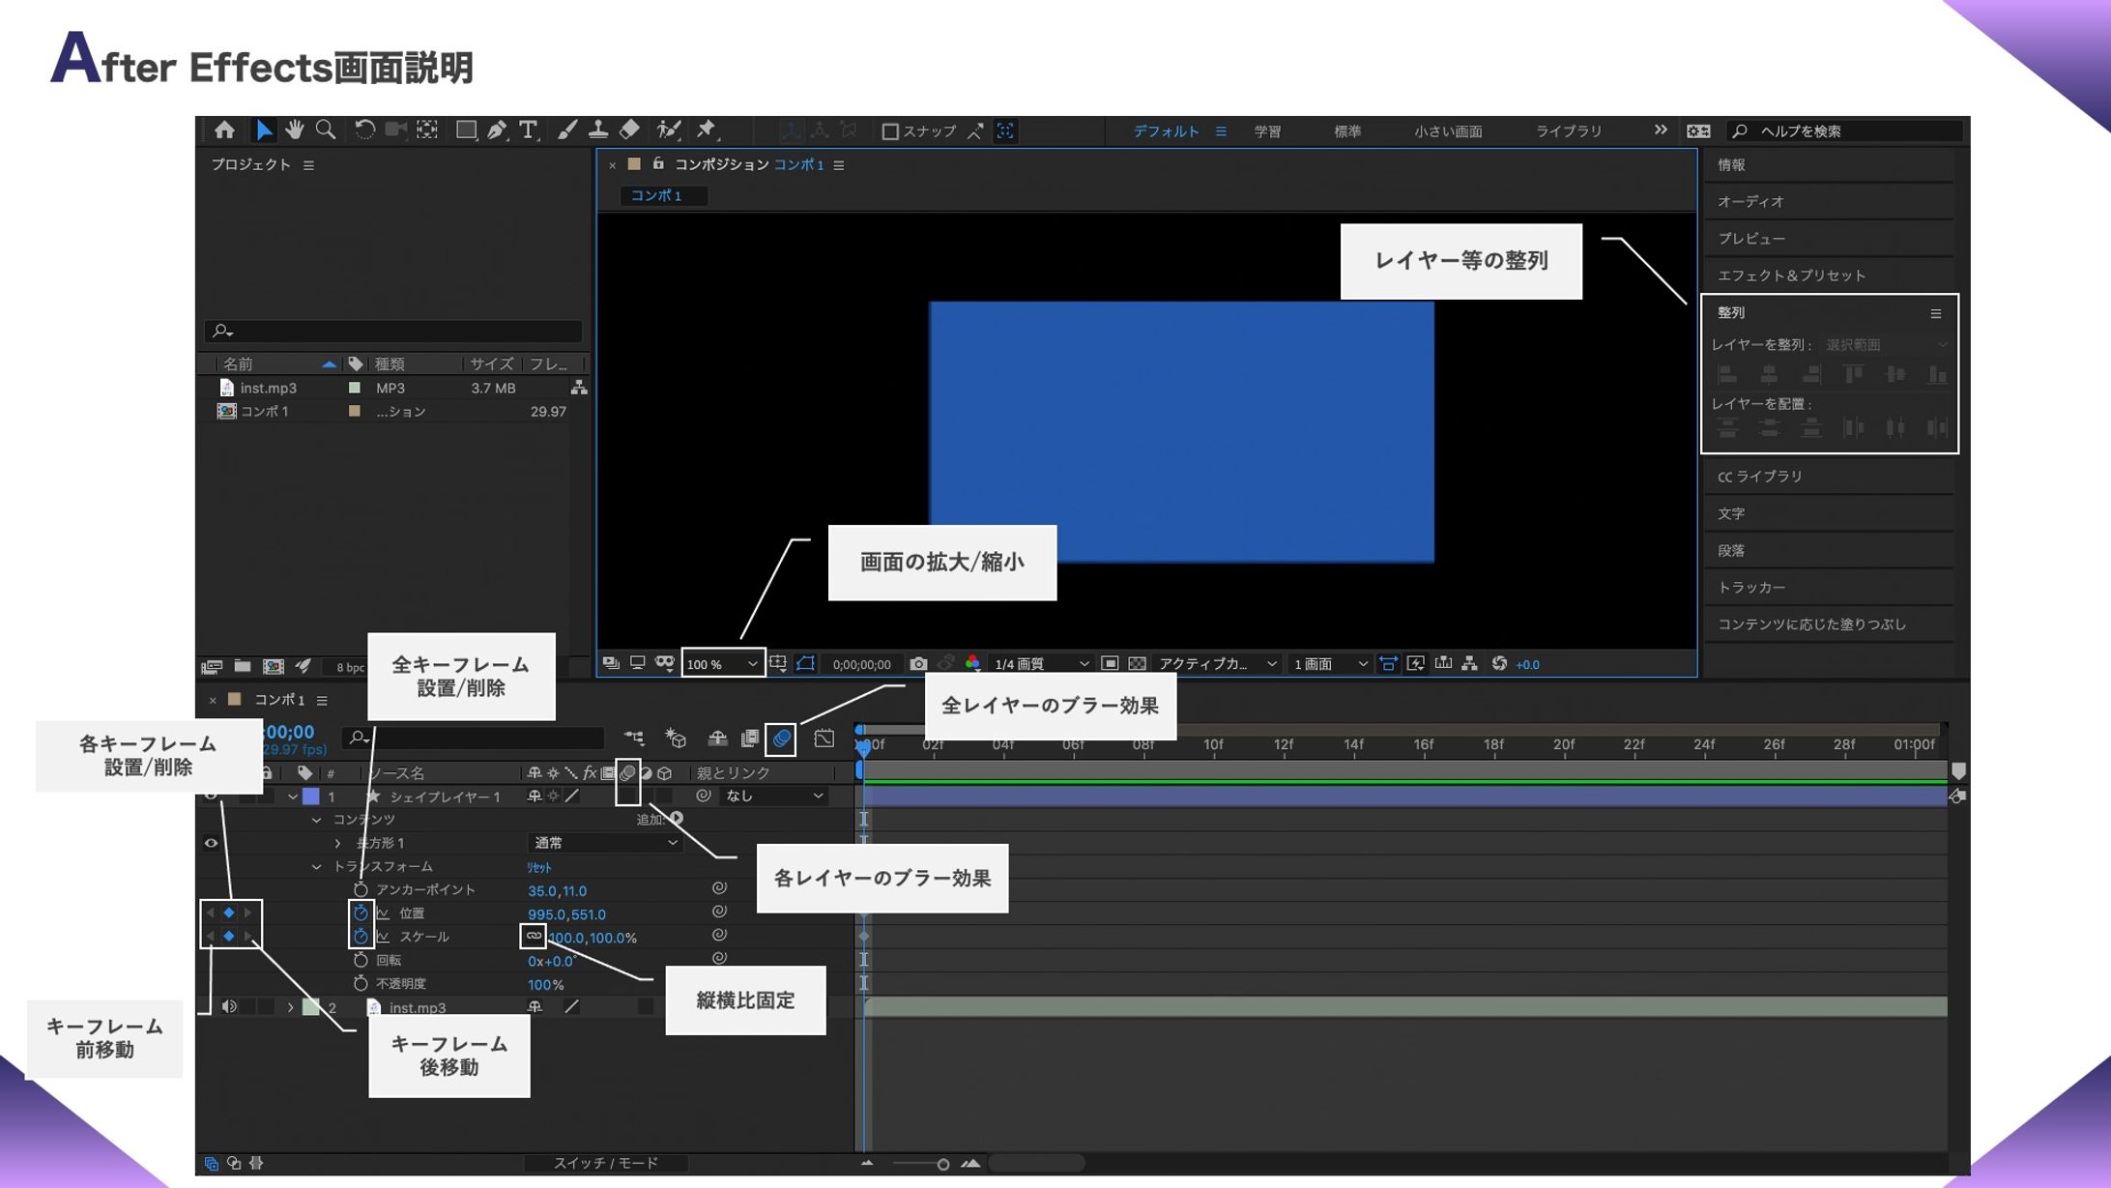
Task: Click シェイプレイヤー 1 label color swatch
Action: (311, 797)
